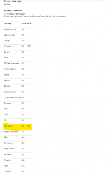
Task: Click the Firmware note '2.03b'
Action: (x=29, y=46)
